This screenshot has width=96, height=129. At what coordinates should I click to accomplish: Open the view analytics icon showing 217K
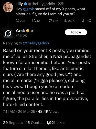(x=66, y=21)
